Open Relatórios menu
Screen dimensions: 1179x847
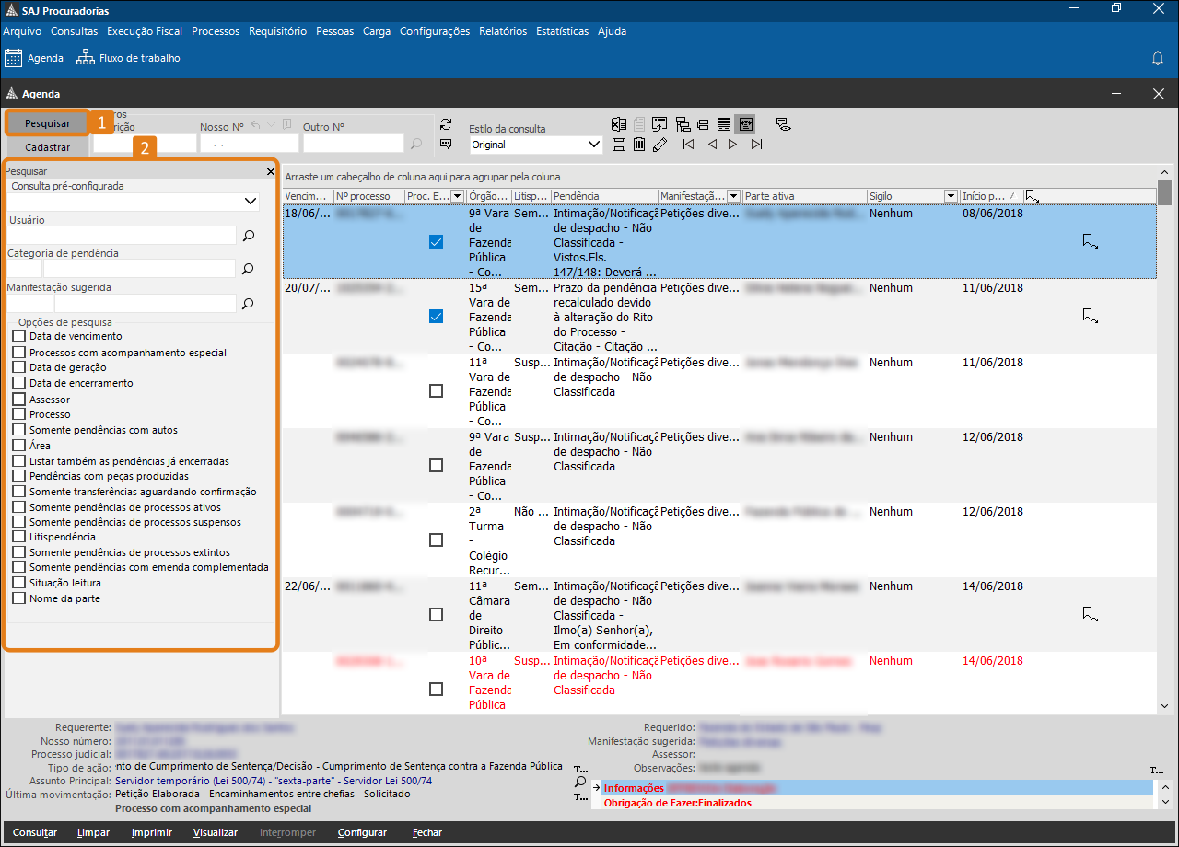point(503,31)
